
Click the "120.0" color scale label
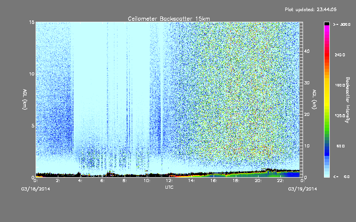click(x=340, y=115)
